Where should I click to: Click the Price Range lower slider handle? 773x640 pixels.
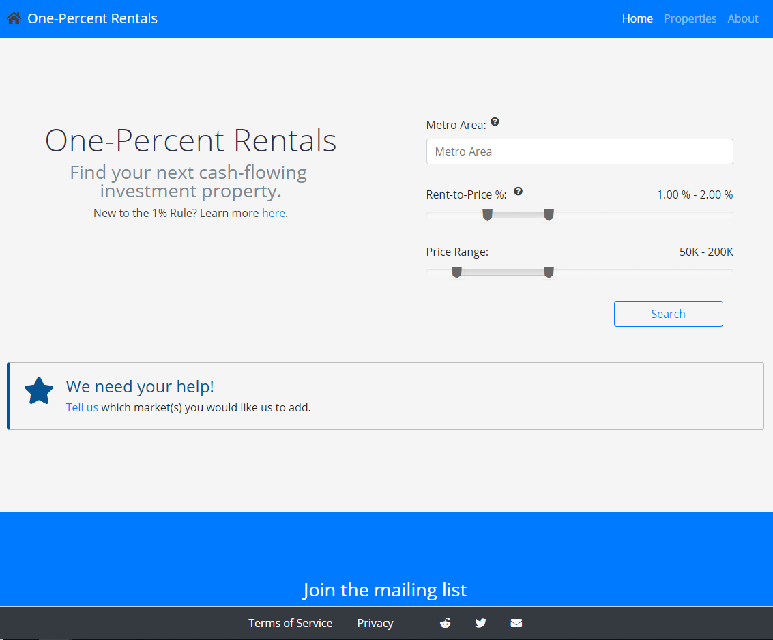coord(457,272)
